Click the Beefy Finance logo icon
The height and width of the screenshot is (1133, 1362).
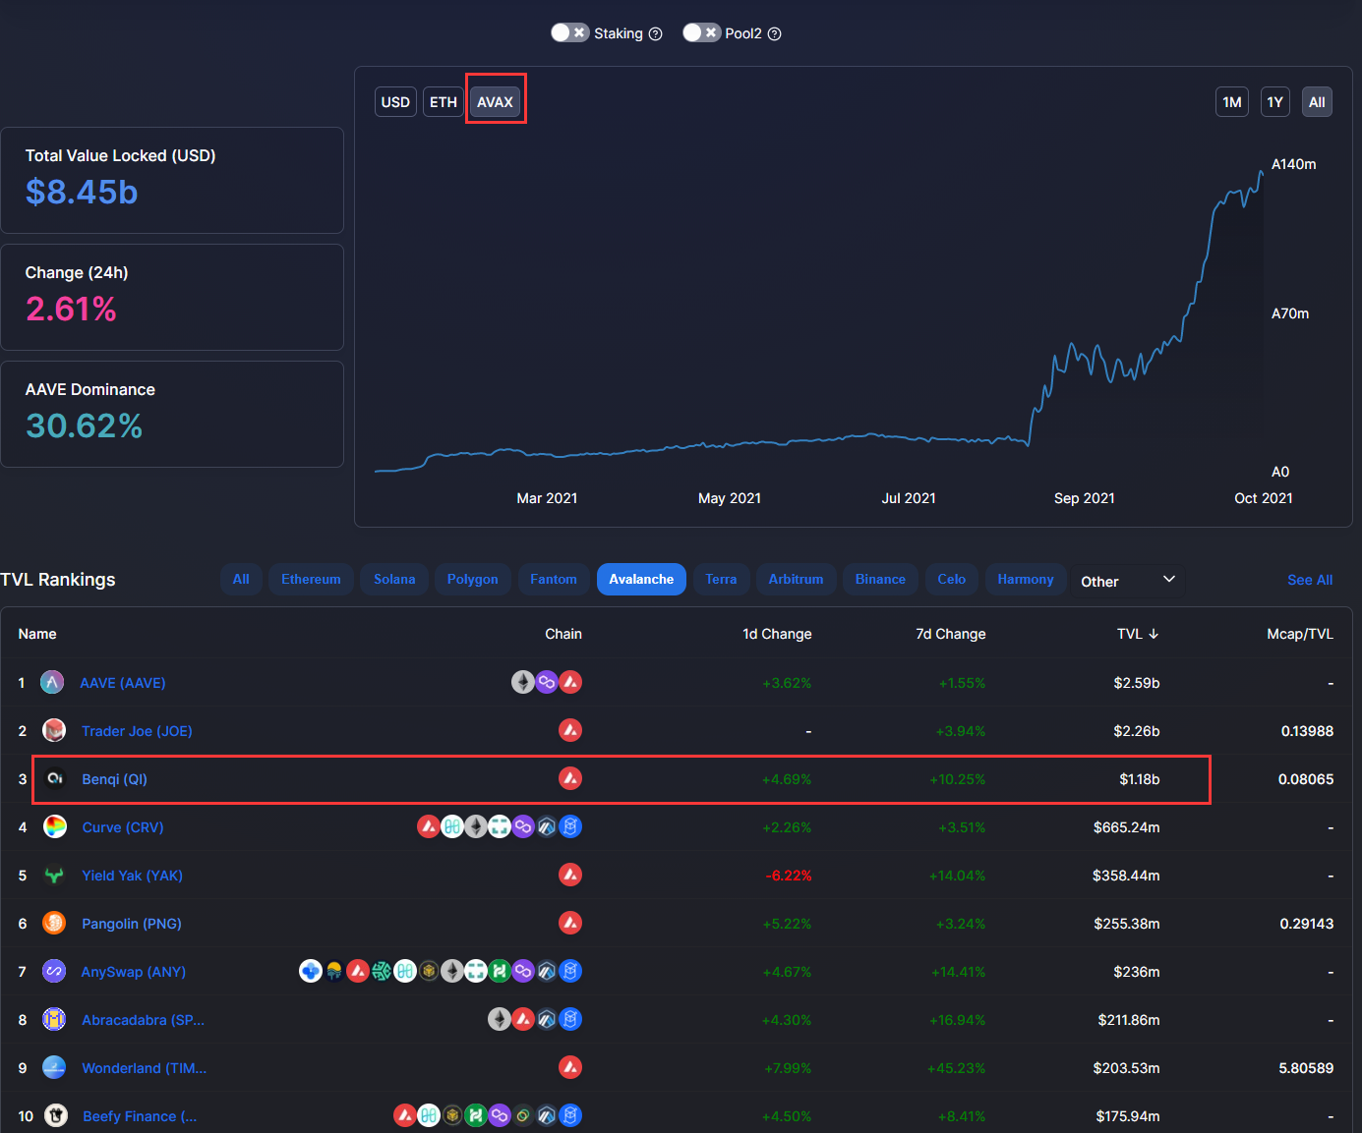point(56,1115)
